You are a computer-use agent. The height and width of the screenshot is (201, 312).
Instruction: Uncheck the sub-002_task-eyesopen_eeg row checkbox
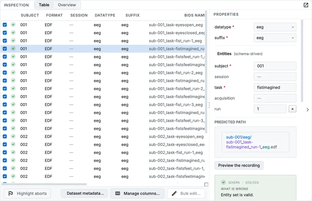click(5, 136)
